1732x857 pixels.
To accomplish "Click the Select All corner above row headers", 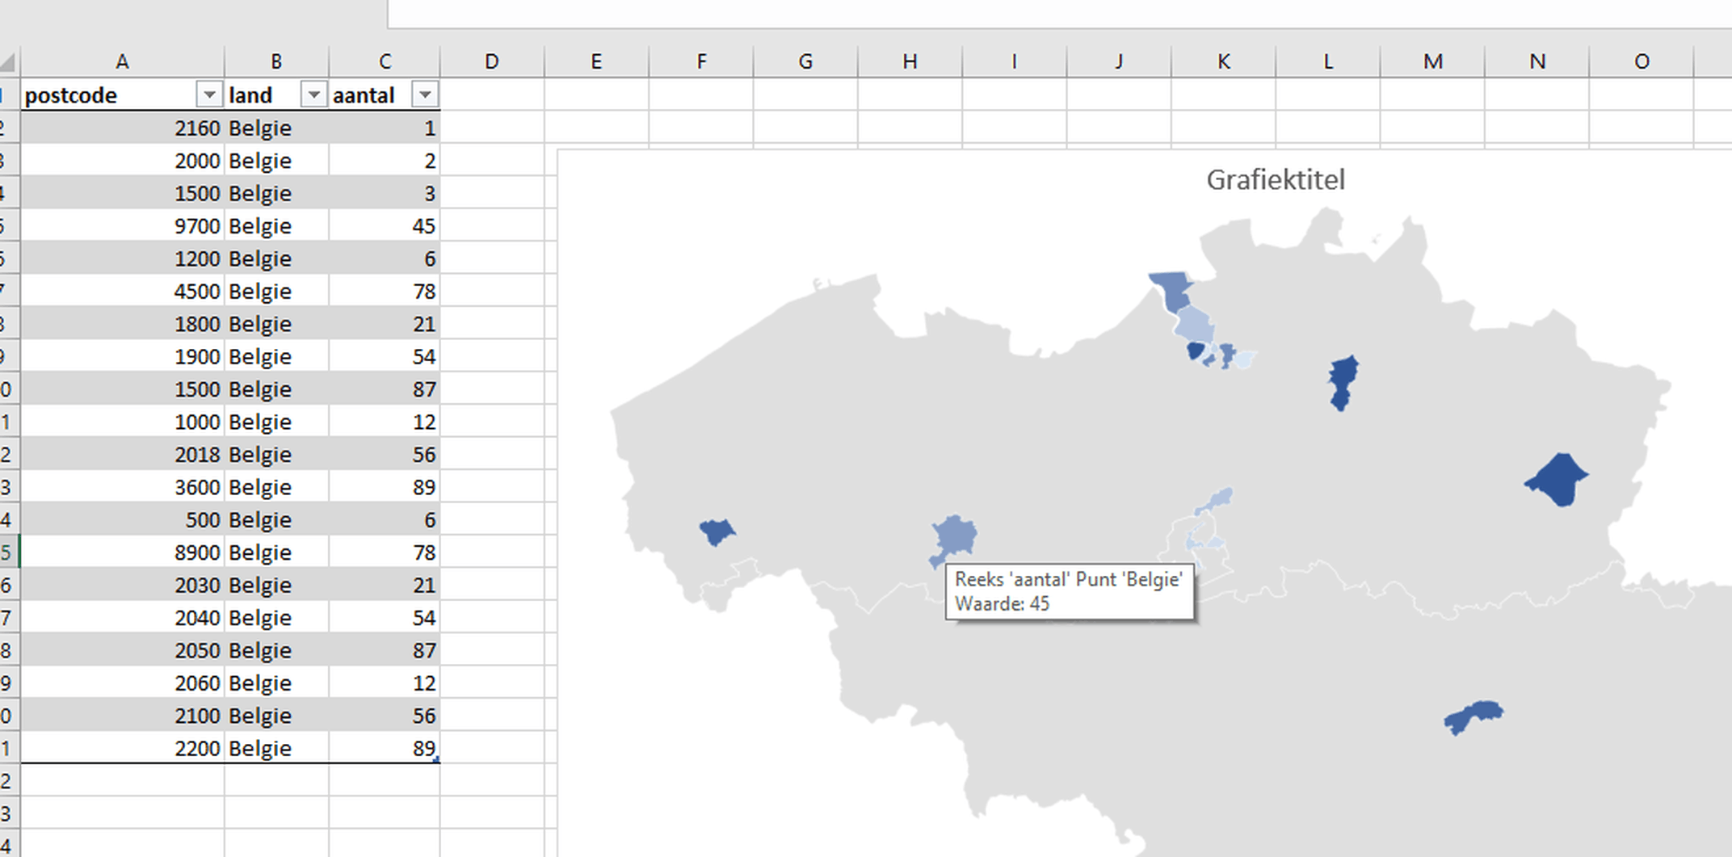I will click(8, 61).
